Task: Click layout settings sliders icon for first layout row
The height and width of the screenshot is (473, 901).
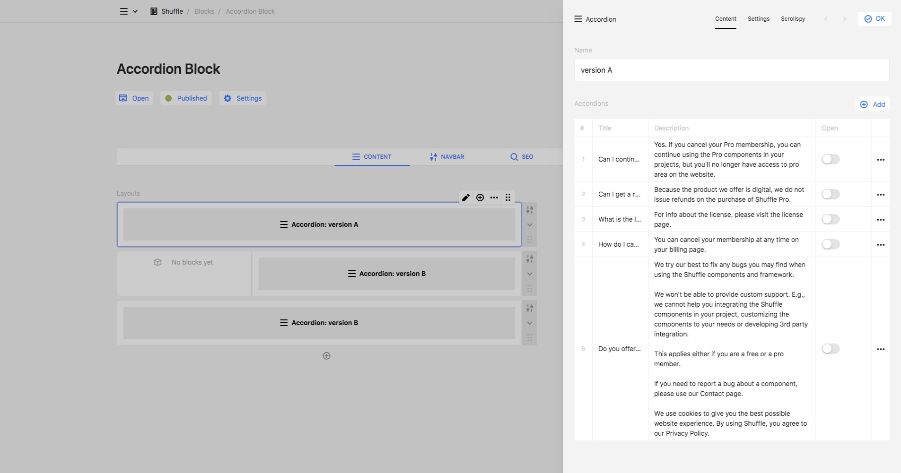Action: (x=530, y=210)
